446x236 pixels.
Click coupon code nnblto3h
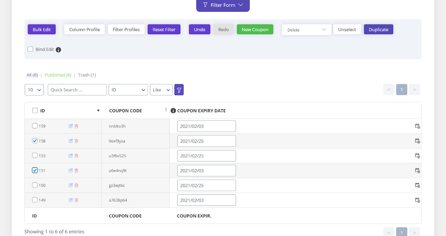(x=117, y=126)
